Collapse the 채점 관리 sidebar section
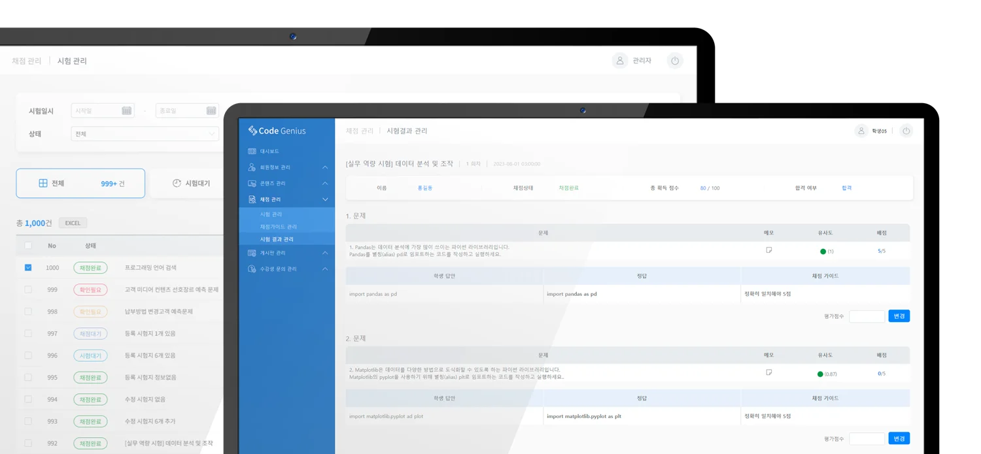Image resolution: width=981 pixels, height=454 pixels. [x=325, y=199]
